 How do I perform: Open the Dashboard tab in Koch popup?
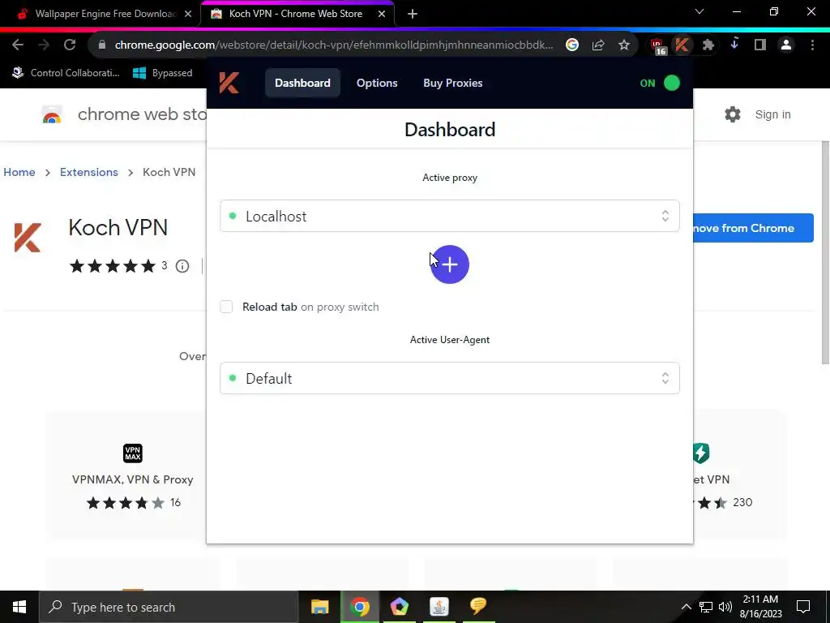pos(302,84)
